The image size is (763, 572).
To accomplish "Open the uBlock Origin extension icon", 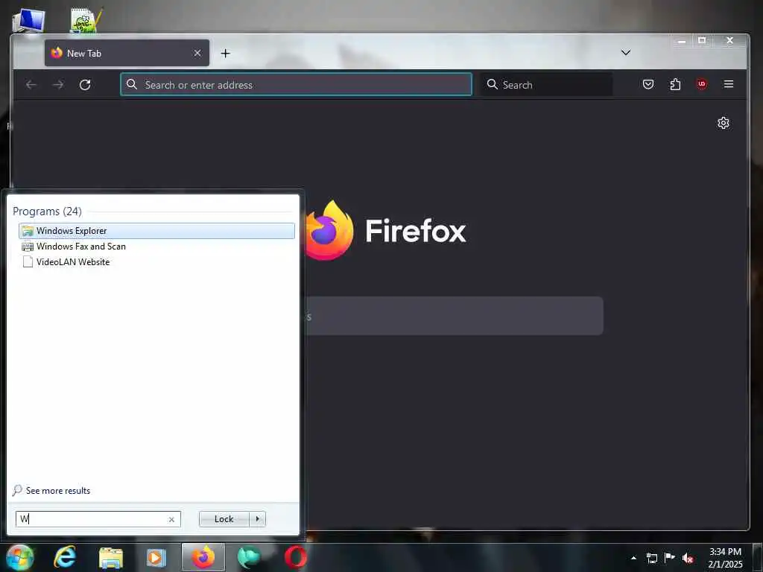I will tap(702, 84).
